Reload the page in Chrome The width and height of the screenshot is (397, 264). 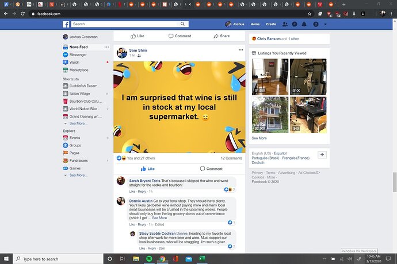[x=22, y=14]
